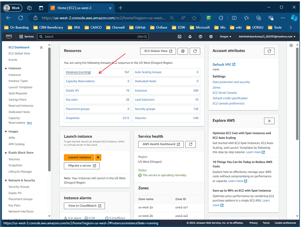Click the browser address bar URL
This screenshot has width=301, height=227.
click(x=103, y=18)
